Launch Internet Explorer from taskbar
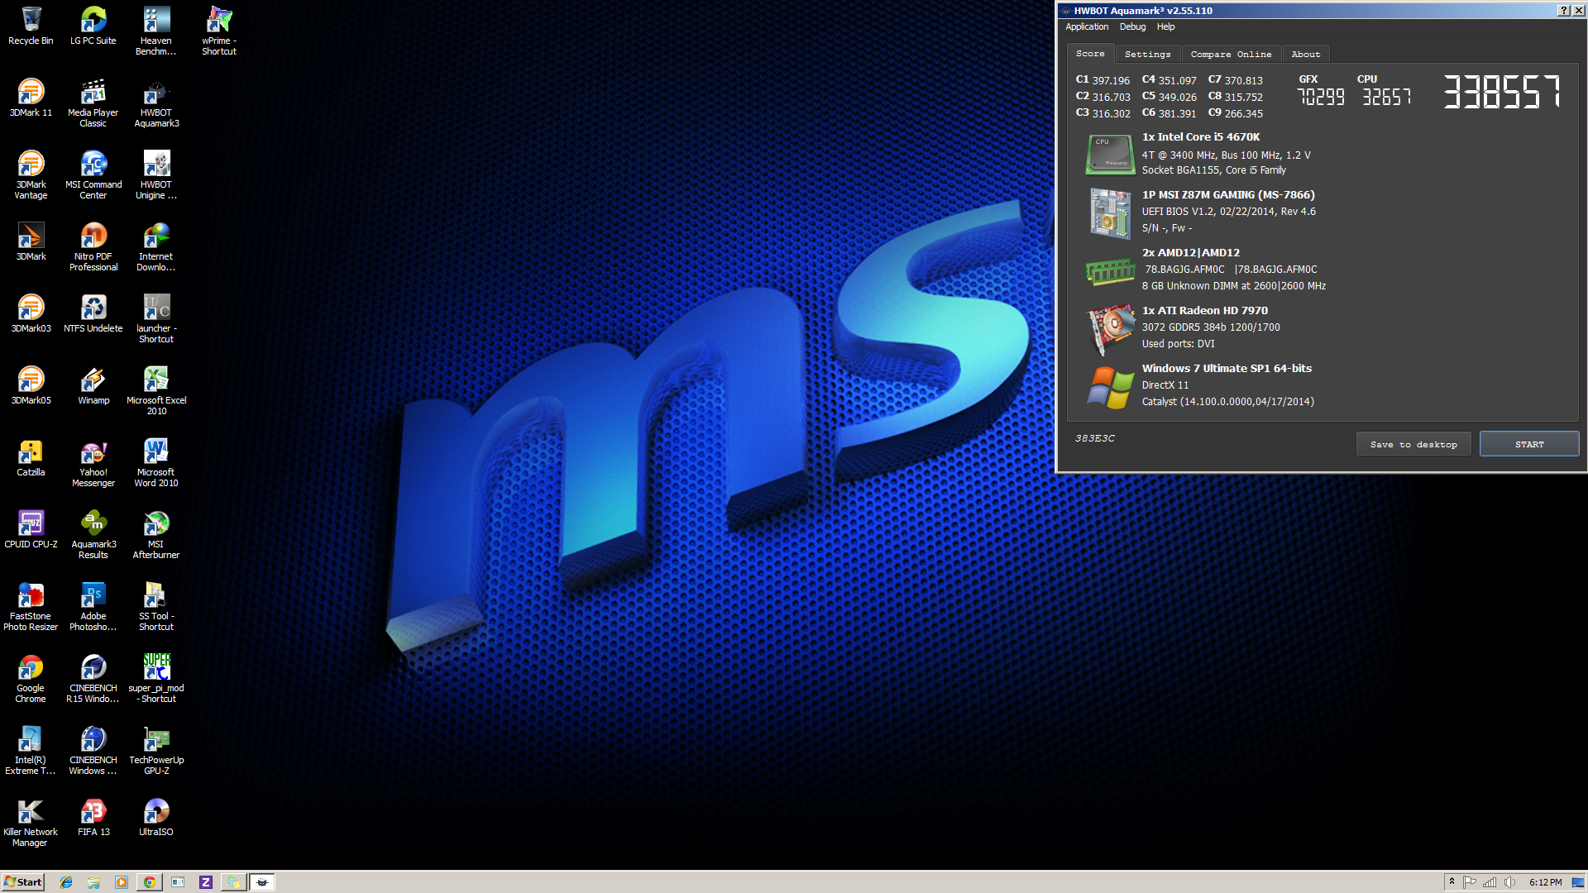 [66, 882]
